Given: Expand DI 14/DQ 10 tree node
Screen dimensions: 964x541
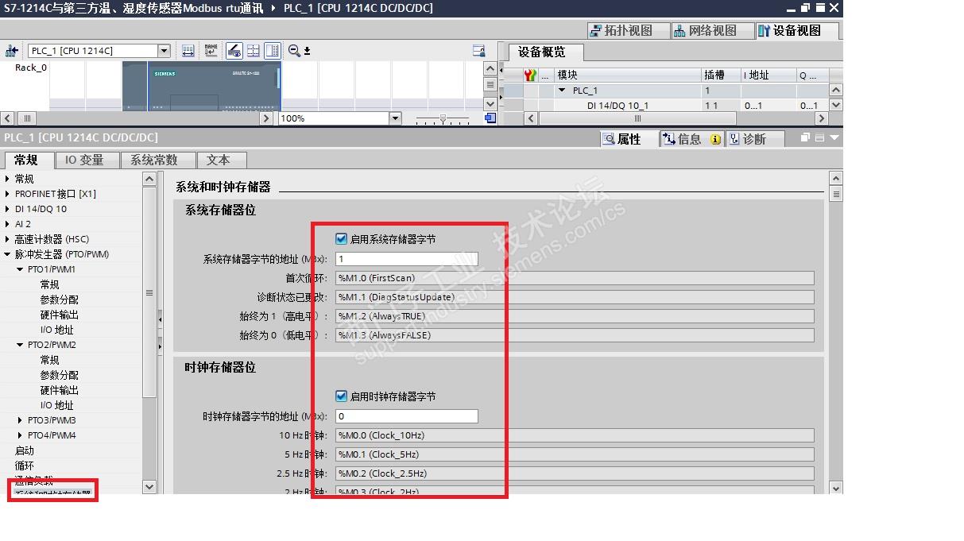Looking at the screenshot, I should (x=8, y=209).
